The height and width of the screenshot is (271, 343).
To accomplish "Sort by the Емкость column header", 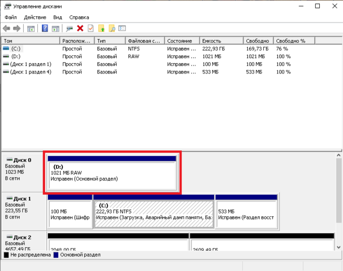I will point(221,41).
